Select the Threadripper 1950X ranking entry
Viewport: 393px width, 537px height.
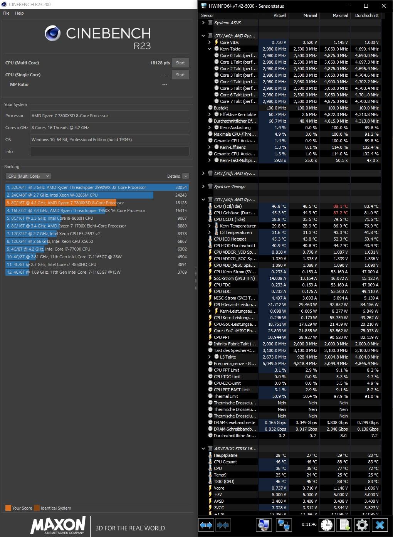(97, 210)
